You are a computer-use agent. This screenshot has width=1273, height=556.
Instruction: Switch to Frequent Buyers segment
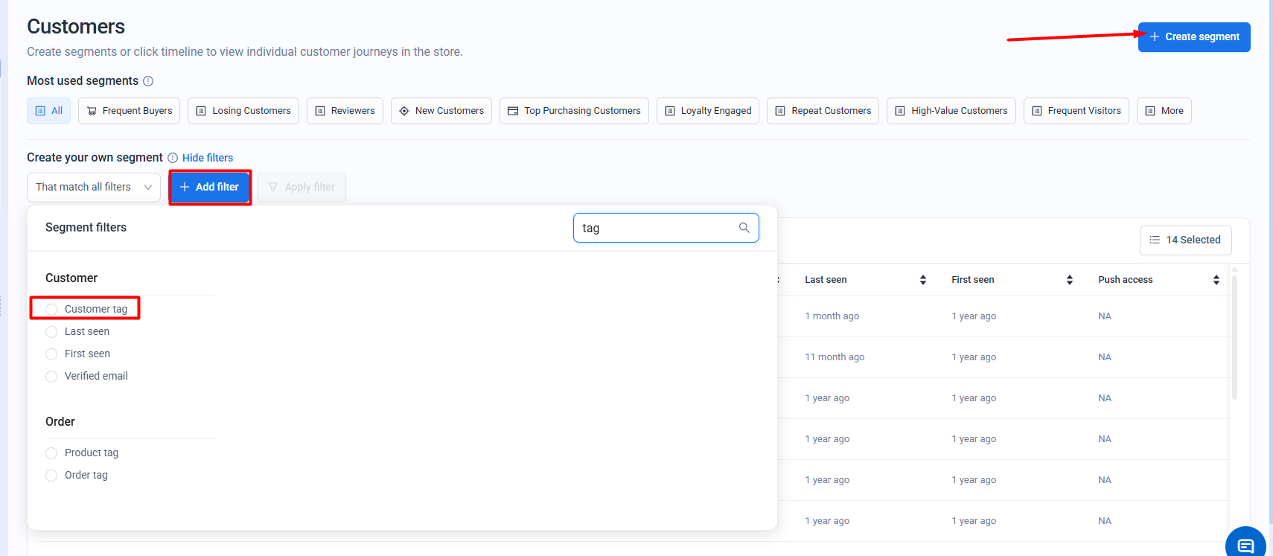point(130,111)
